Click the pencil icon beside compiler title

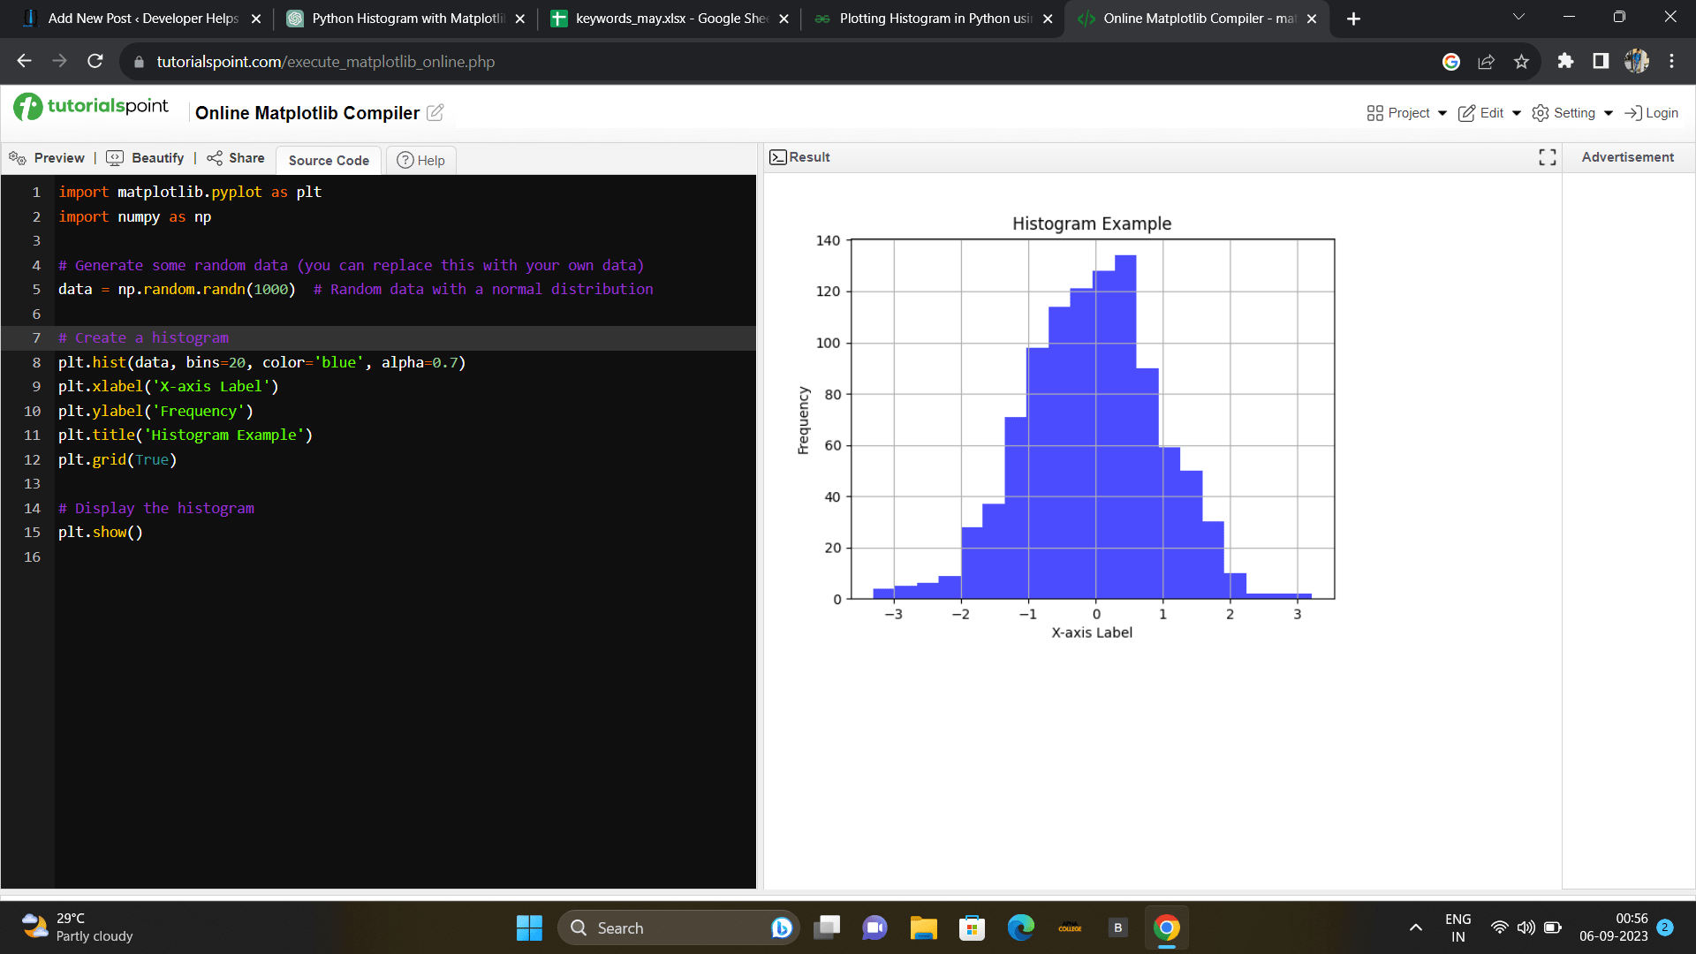(x=435, y=112)
